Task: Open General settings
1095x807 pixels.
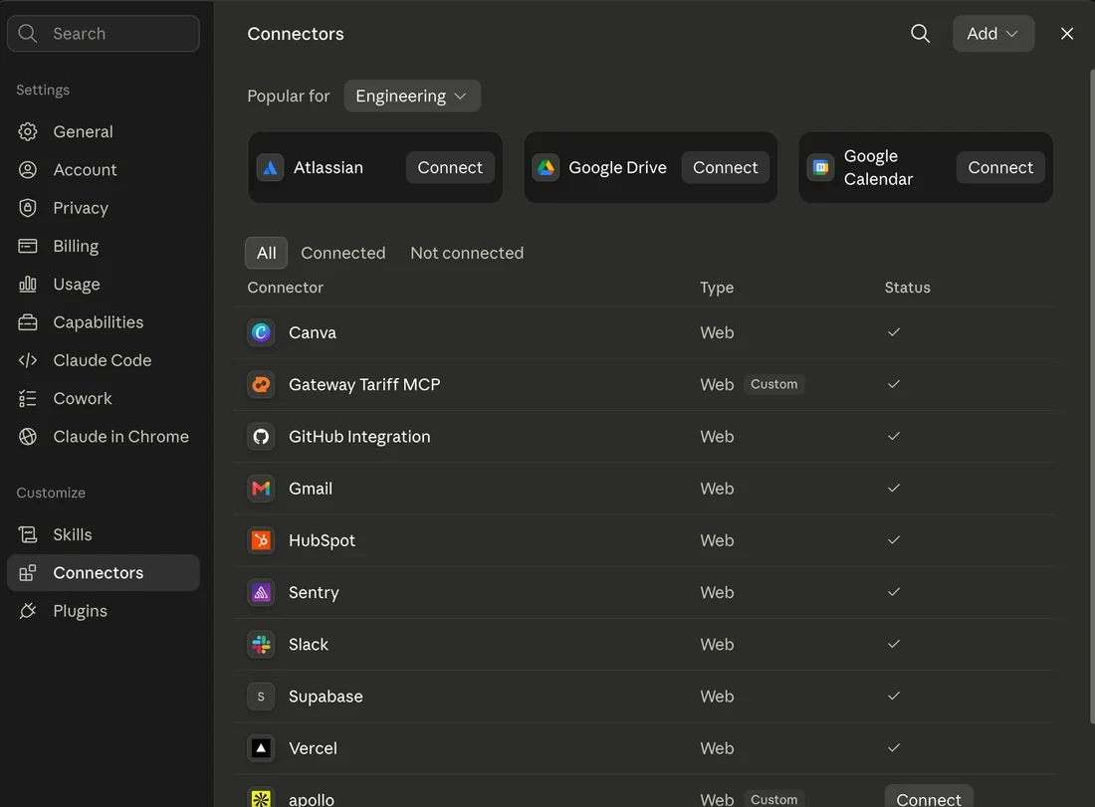Action: pos(104,131)
